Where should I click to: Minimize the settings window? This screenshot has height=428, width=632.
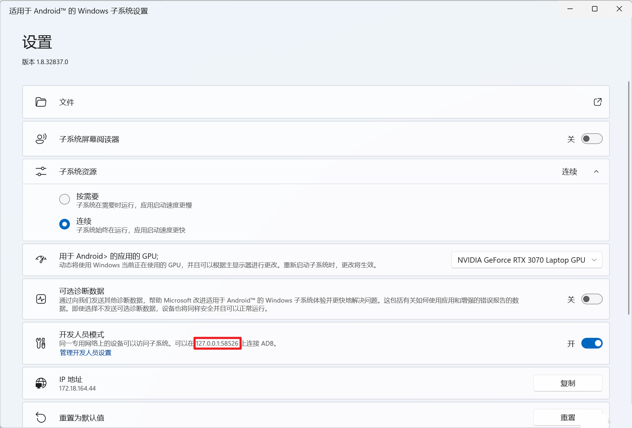570,9
